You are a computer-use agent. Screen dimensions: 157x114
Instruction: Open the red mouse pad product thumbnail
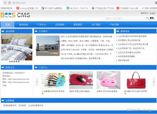(x=81, y=80)
